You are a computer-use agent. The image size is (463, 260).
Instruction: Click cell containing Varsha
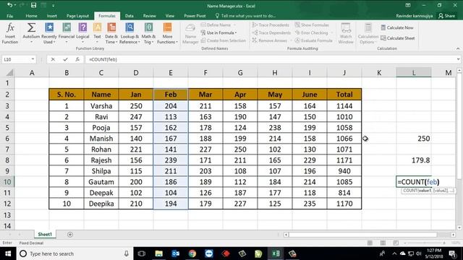point(101,106)
